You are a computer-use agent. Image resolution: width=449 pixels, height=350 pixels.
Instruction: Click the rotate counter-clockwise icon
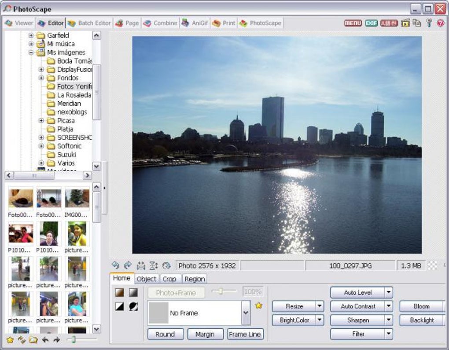tap(115, 265)
